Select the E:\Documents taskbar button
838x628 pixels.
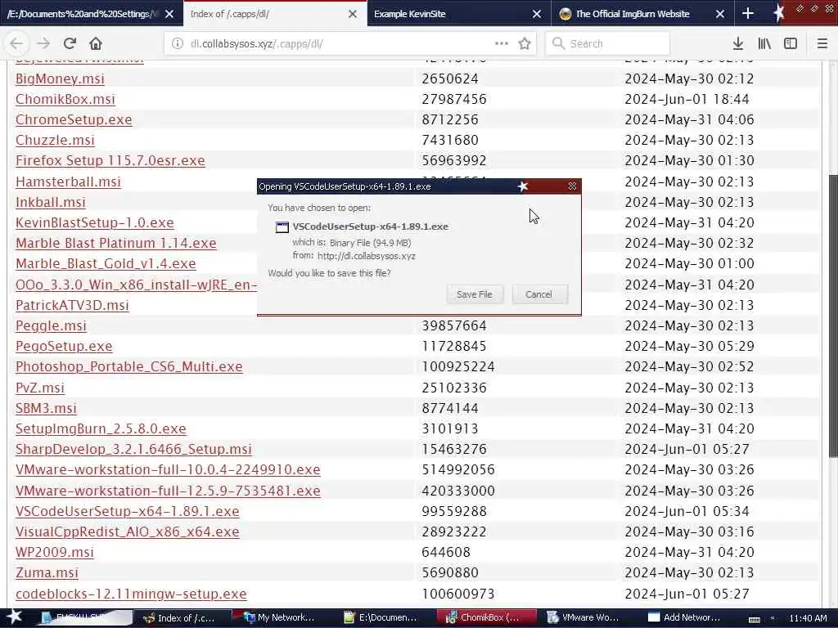[384, 618]
